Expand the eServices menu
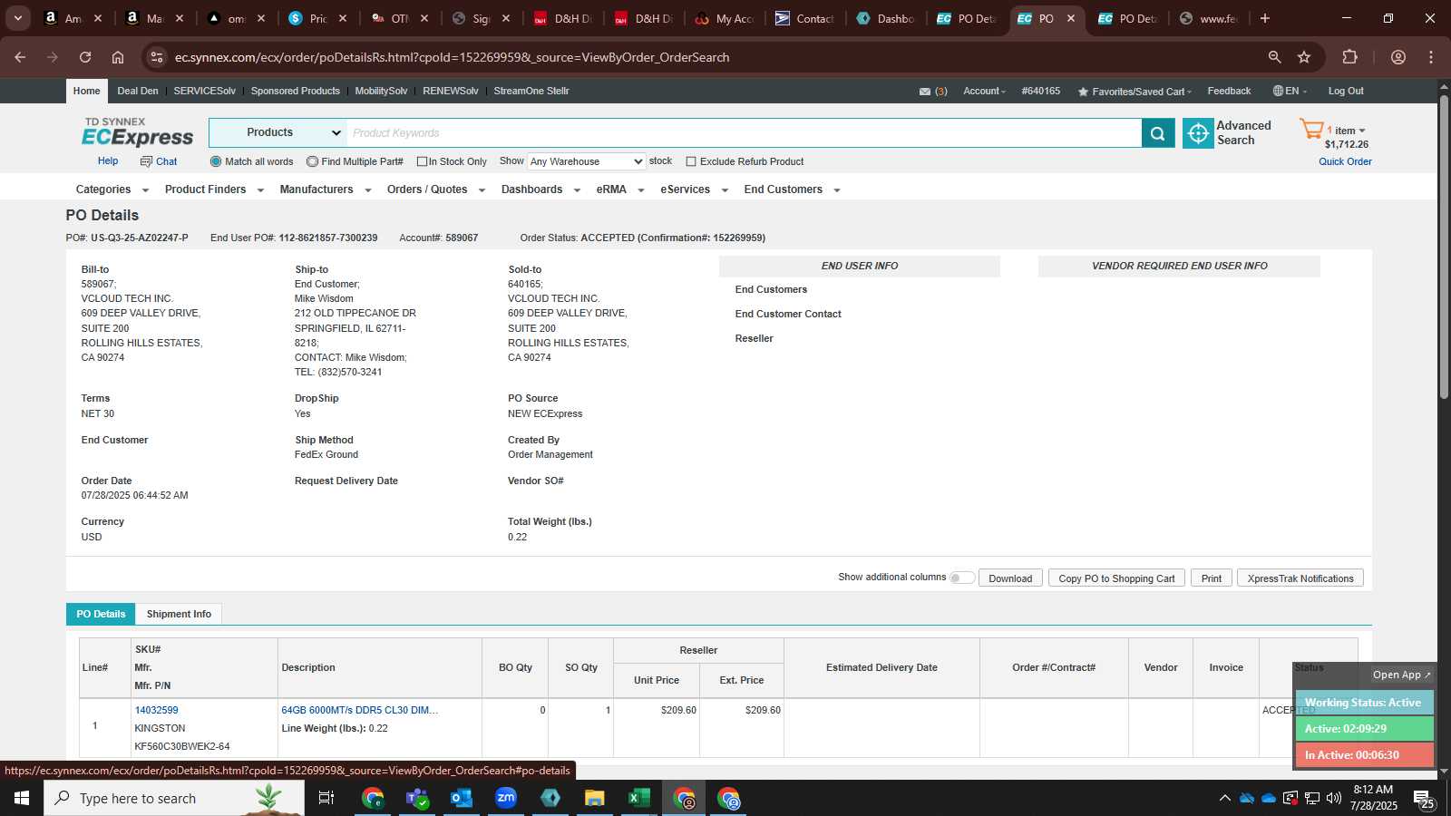 pos(695,189)
